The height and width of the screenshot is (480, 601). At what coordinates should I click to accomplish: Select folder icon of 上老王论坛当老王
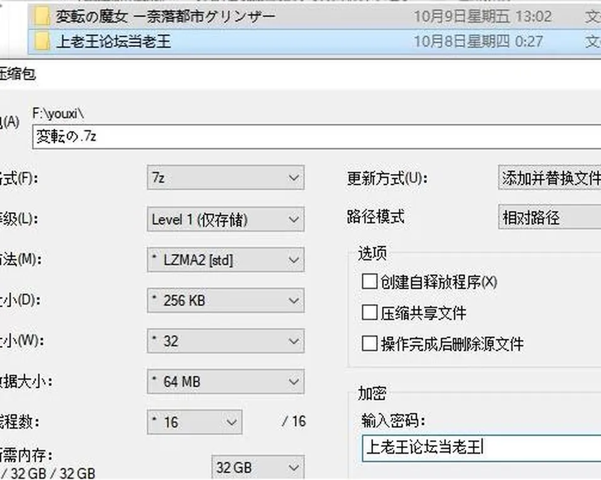coord(41,41)
